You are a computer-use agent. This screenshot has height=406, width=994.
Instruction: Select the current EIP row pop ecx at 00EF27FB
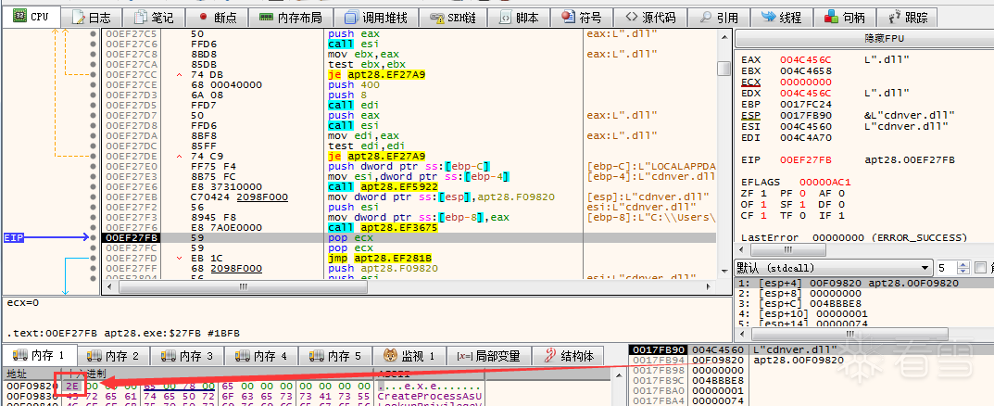coord(409,237)
